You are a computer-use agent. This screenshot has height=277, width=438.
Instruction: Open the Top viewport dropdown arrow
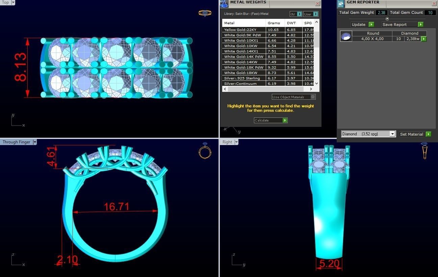[13, 3]
